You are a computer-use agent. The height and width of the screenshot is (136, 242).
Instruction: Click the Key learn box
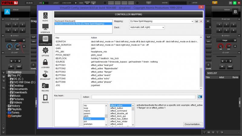tap(67, 113)
